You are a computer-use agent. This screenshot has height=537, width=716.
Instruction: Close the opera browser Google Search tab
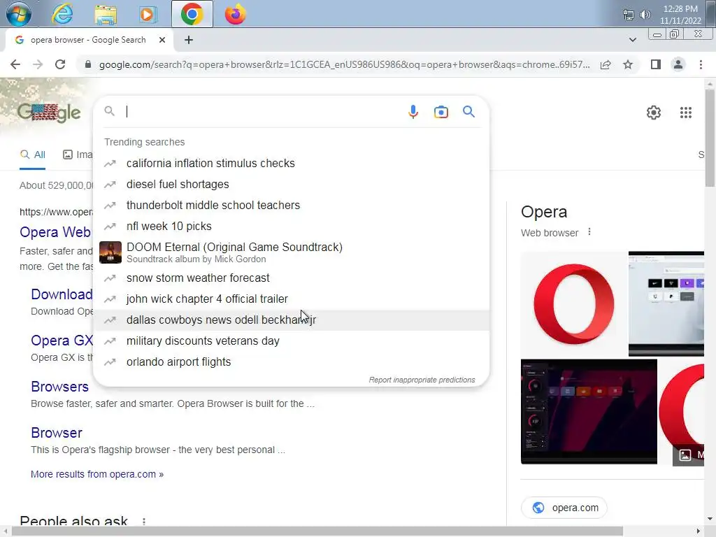click(x=162, y=40)
